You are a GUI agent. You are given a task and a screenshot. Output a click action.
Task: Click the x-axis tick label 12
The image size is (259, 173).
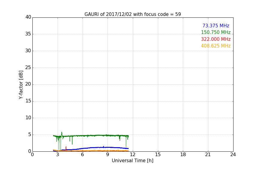132,155
